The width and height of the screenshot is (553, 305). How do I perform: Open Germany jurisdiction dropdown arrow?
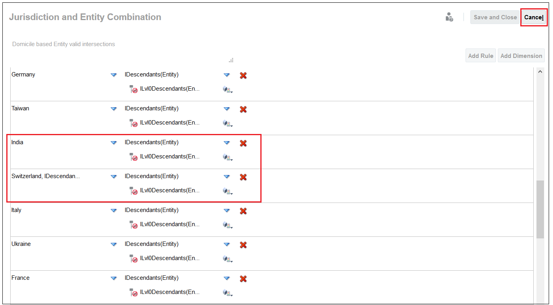tap(114, 75)
